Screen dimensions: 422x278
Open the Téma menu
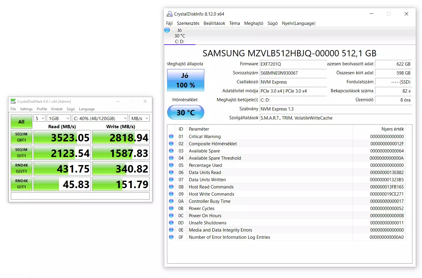coord(235,23)
